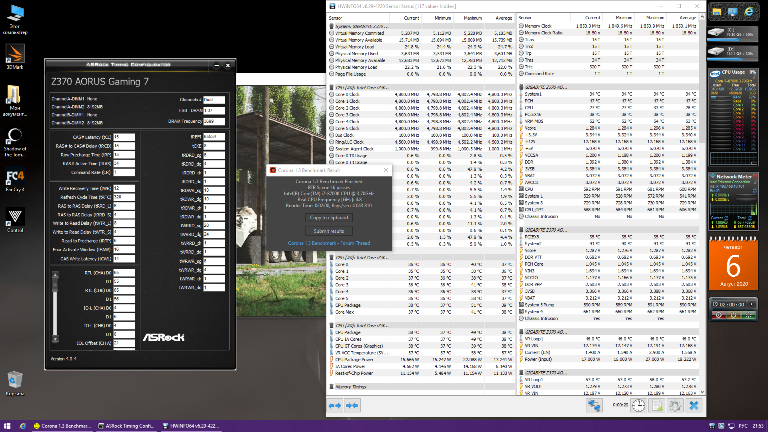Click the expand columns arrows button
The image size is (768, 432).
[x=335, y=406]
